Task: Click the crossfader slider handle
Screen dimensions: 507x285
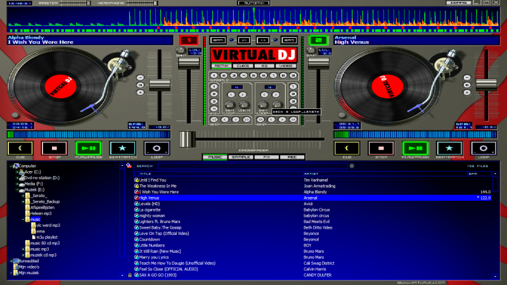Action: click(186, 139)
